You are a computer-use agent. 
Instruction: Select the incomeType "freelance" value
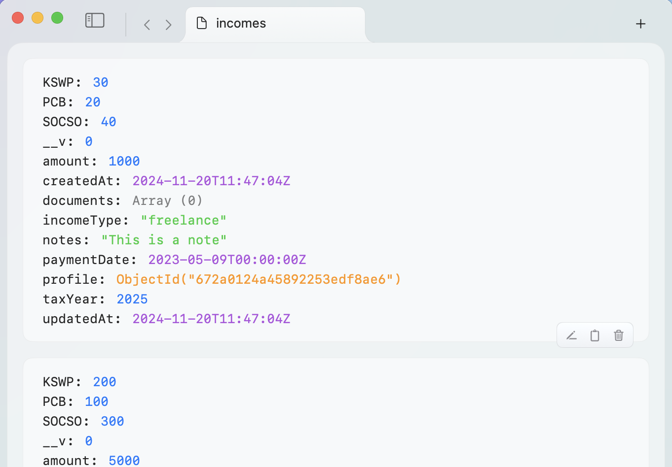[x=183, y=220]
